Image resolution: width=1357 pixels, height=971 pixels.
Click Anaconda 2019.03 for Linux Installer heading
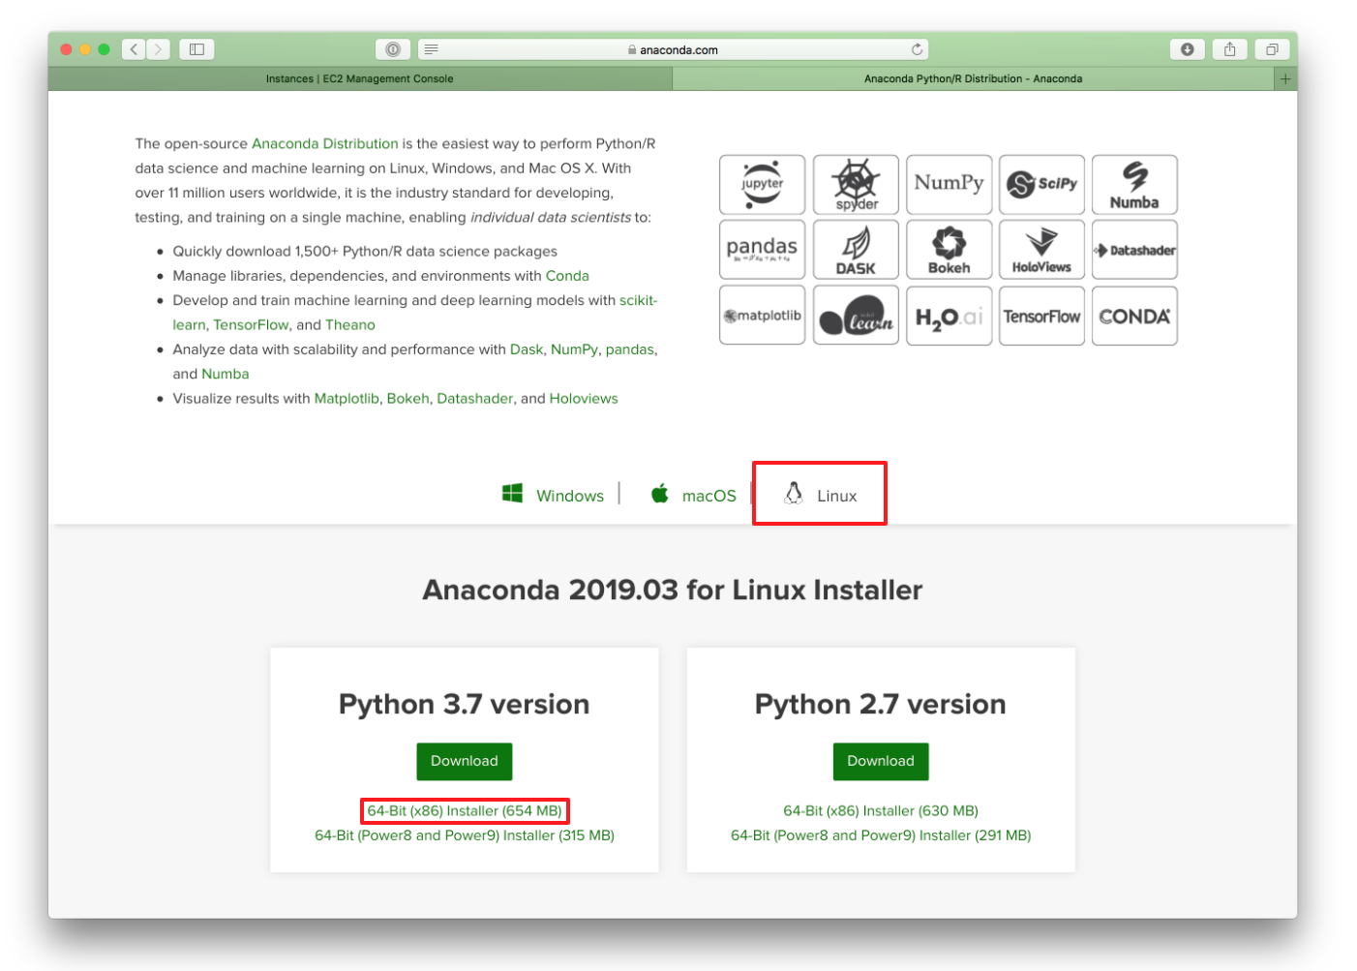pyautogui.click(x=673, y=590)
